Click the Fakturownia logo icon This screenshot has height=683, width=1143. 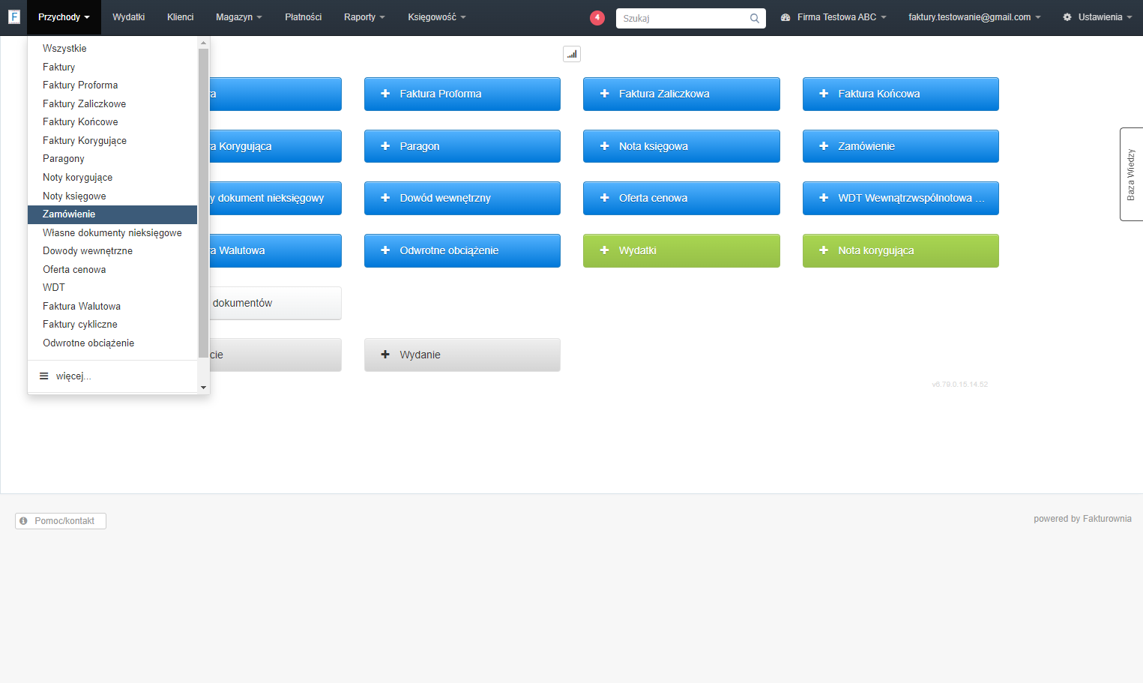(x=13, y=16)
